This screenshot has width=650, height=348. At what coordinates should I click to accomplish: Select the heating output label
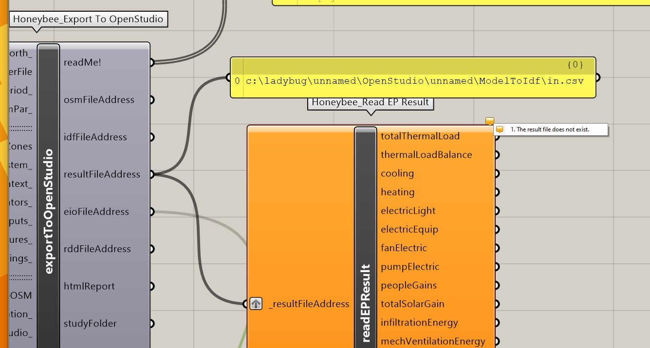[398, 192]
